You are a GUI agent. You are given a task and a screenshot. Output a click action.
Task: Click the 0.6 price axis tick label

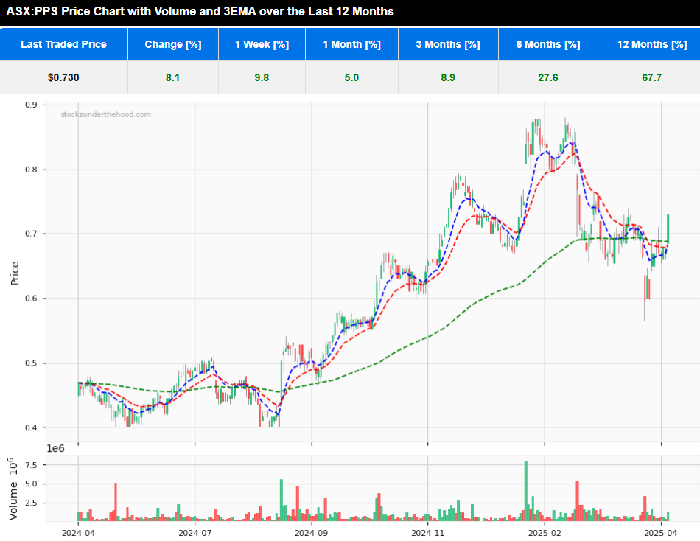(x=31, y=299)
